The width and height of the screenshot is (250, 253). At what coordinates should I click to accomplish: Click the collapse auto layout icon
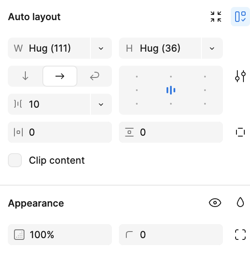[x=216, y=17]
